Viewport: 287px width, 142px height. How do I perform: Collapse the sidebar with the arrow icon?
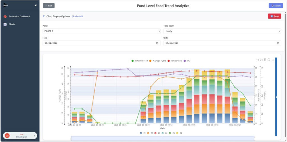pos(35,5)
